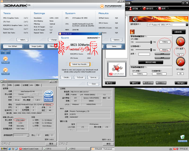Viewport: 189px width, 151px height.
Task: Click 確定 in the right CPU-Z mainboard window
Action: tap(108, 144)
